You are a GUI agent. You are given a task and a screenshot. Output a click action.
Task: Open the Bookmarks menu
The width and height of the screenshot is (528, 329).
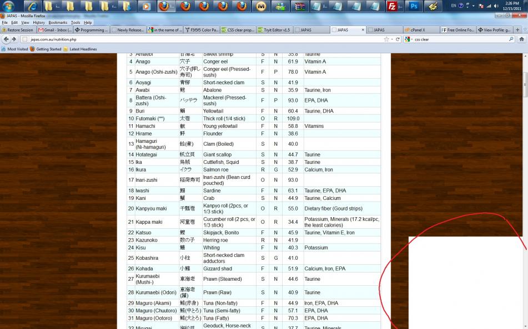[x=58, y=23]
